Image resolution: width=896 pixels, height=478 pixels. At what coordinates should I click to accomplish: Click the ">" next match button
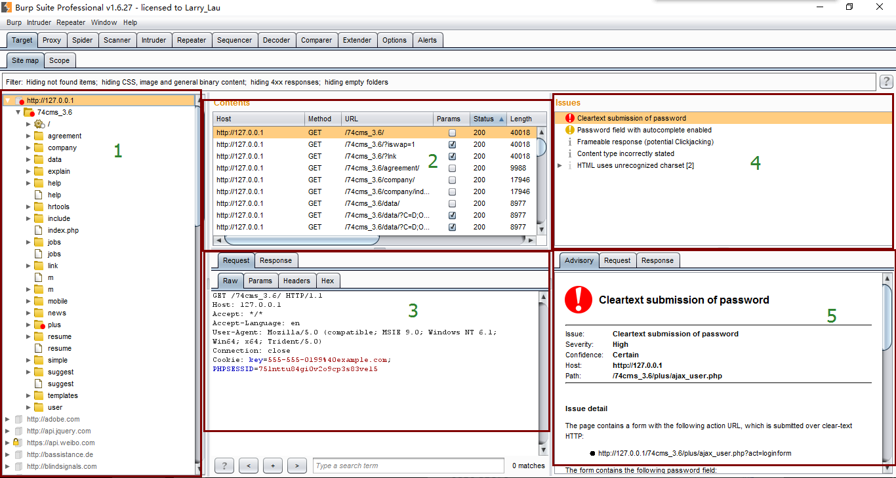297,466
